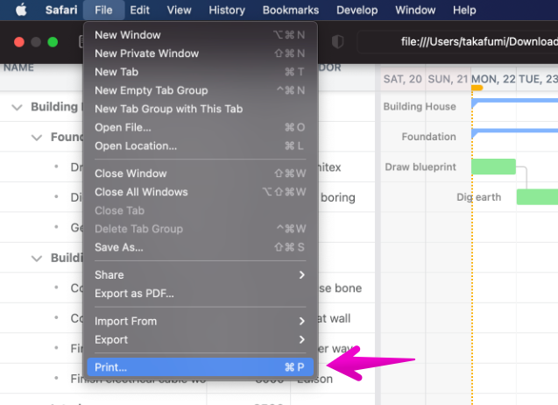
Task: Collapse the Building House tree row
Action: [x=17, y=107]
